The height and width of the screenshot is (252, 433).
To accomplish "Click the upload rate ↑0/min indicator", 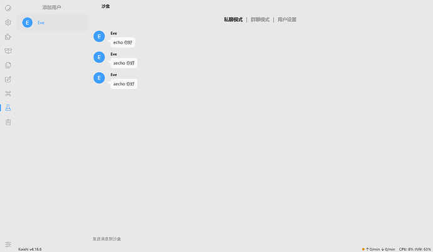I will (x=373, y=249).
